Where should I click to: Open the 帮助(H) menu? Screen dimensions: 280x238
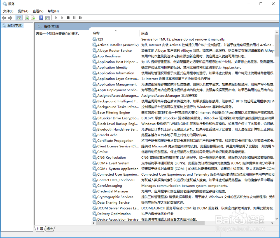[53, 11]
